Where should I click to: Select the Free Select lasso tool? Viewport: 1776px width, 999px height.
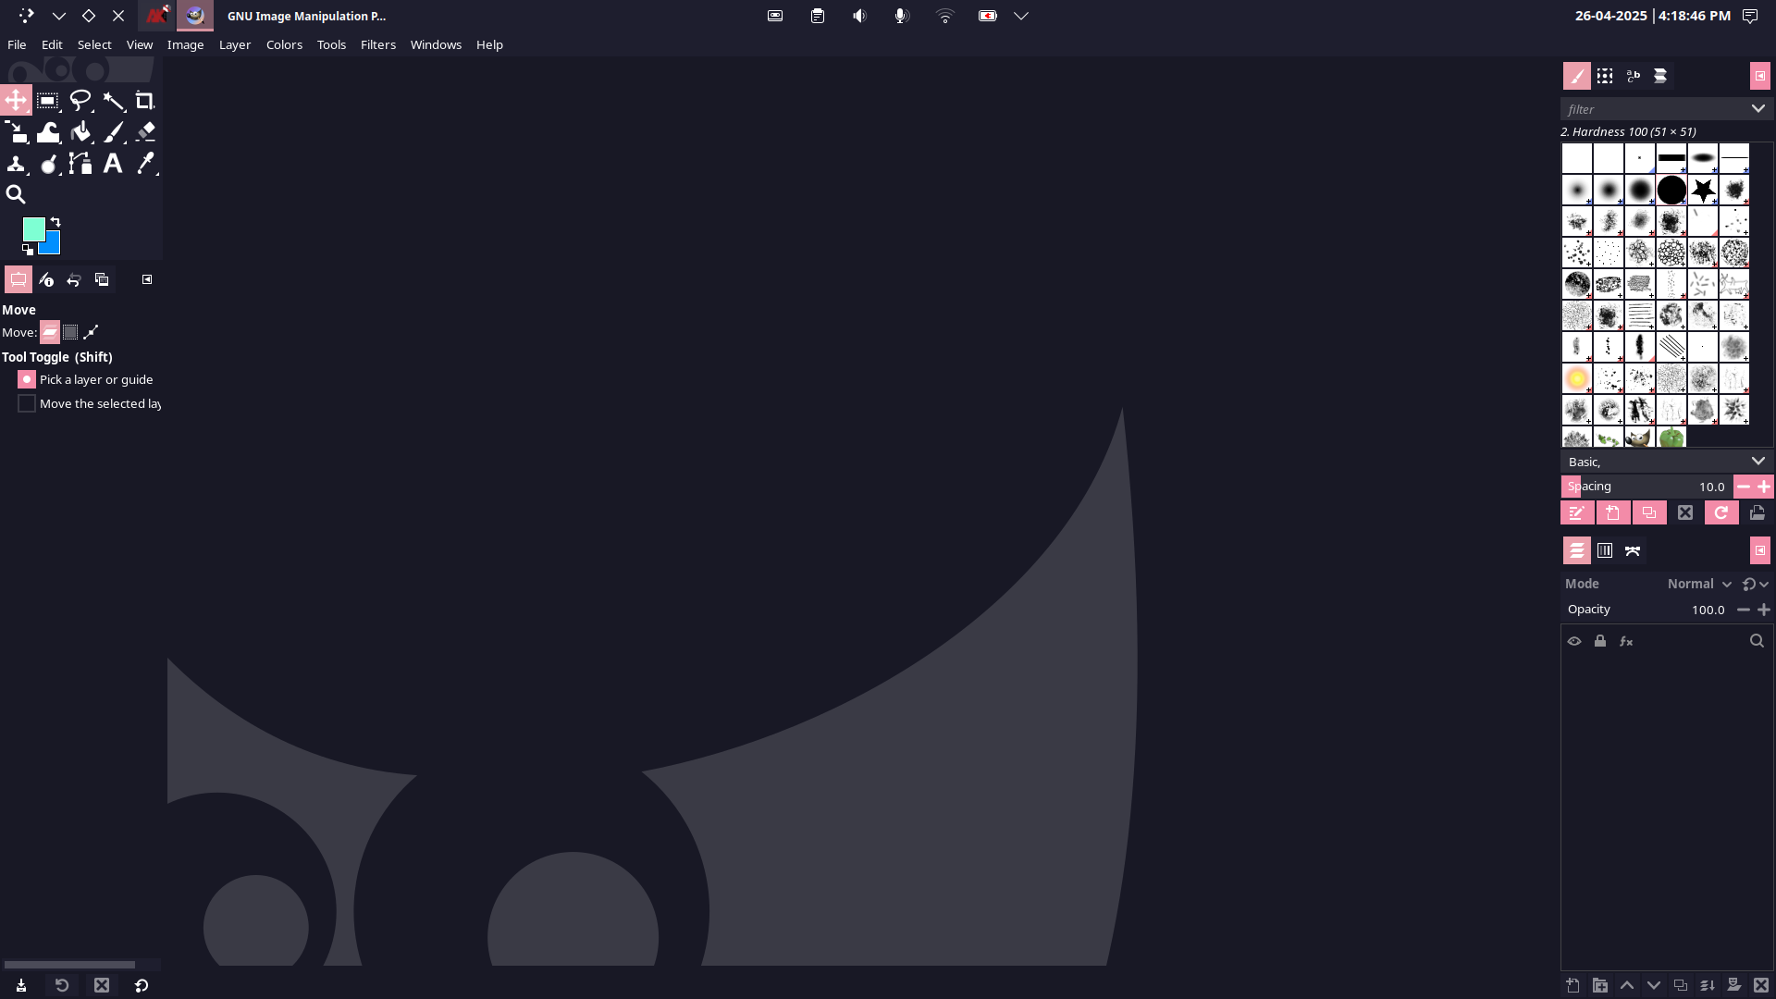click(x=80, y=101)
